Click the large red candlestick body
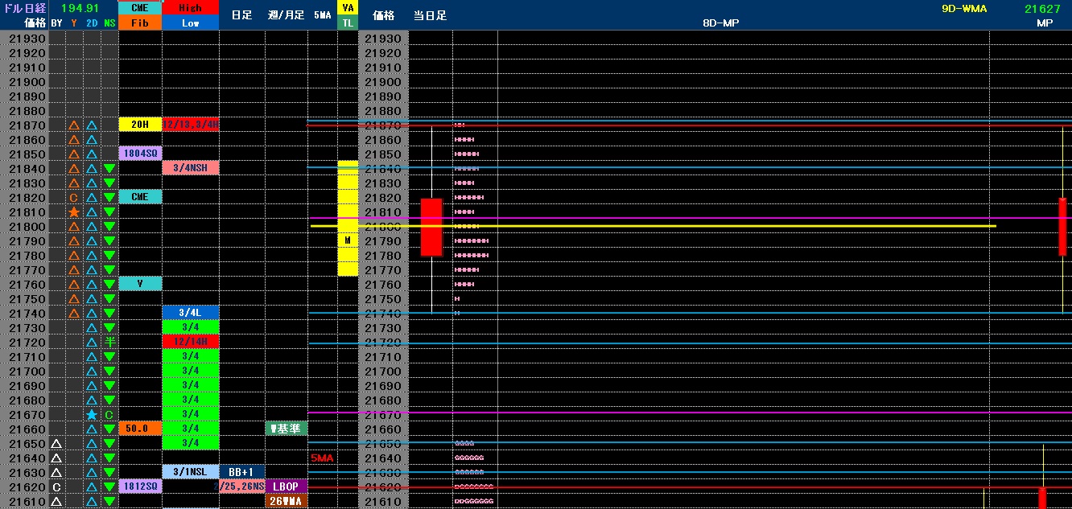 coord(431,228)
